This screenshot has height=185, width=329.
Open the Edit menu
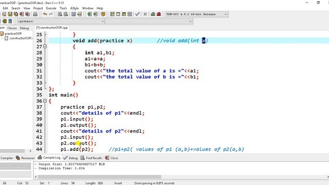coord(6,8)
